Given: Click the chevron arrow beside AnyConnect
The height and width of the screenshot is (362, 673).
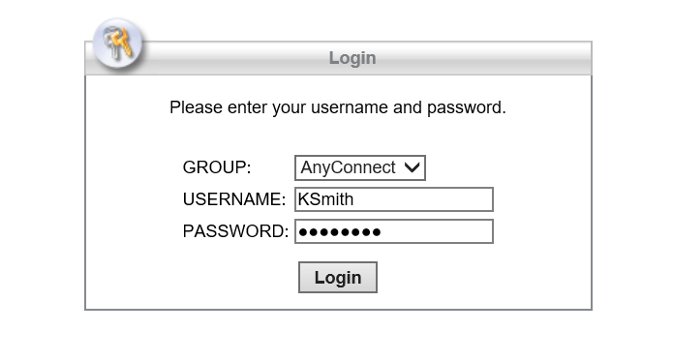Looking at the screenshot, I should (413, 167).
